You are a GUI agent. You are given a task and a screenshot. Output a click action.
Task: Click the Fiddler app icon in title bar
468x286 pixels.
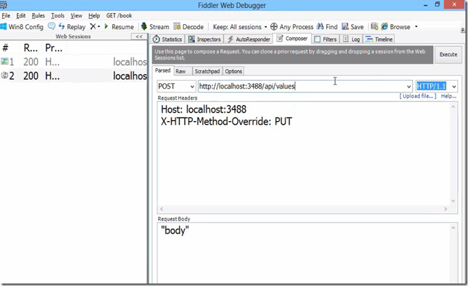tap(4, 5)
